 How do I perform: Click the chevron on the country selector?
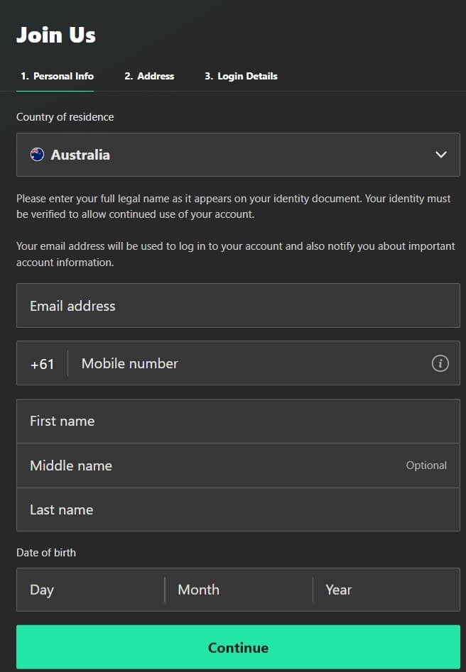point(440,154)
